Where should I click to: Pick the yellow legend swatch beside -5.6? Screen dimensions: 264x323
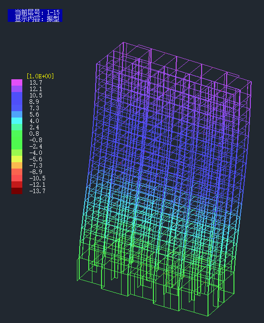[x=17, y=159]
